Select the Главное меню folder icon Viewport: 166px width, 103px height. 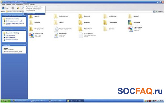[105, 23]
